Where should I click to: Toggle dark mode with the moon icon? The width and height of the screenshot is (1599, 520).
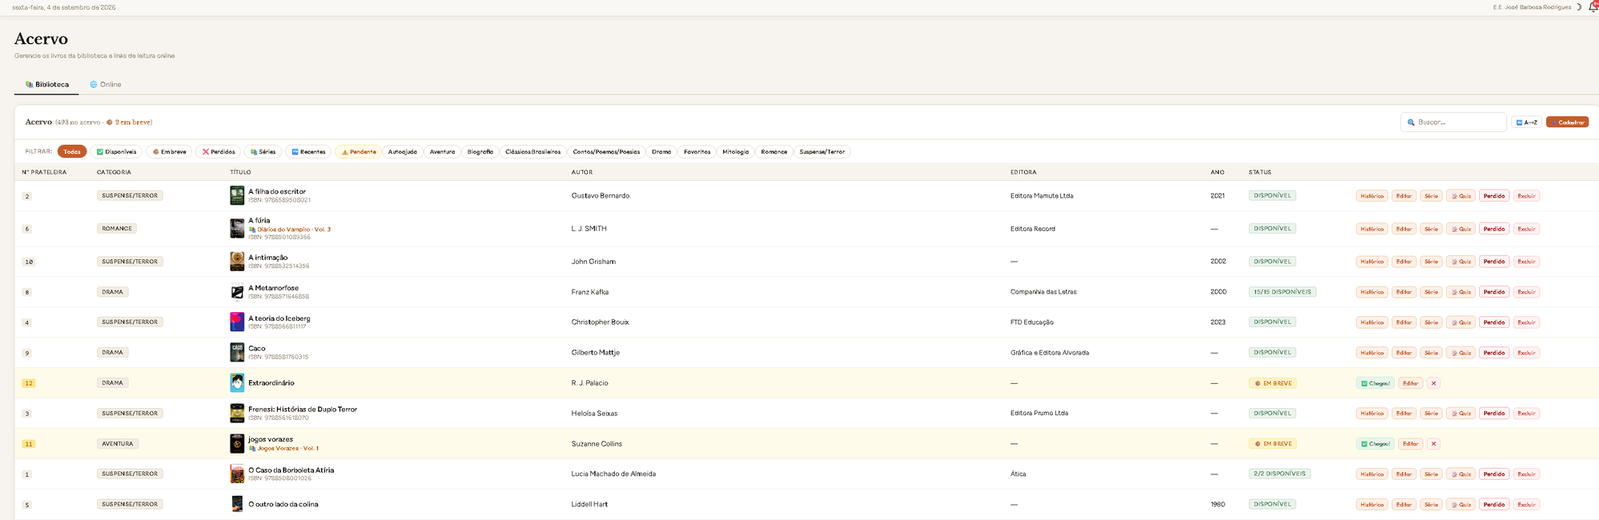coord(1579,7)
